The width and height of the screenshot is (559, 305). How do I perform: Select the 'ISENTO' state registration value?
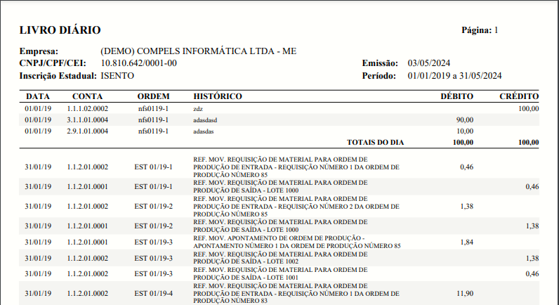click(x=117, y=76)
